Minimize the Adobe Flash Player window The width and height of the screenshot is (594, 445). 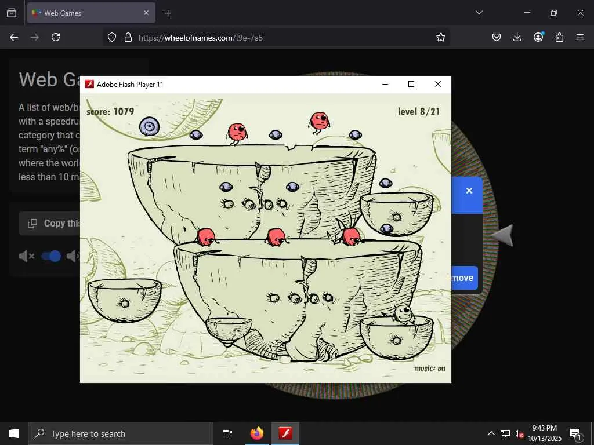(x=385, y=84)
